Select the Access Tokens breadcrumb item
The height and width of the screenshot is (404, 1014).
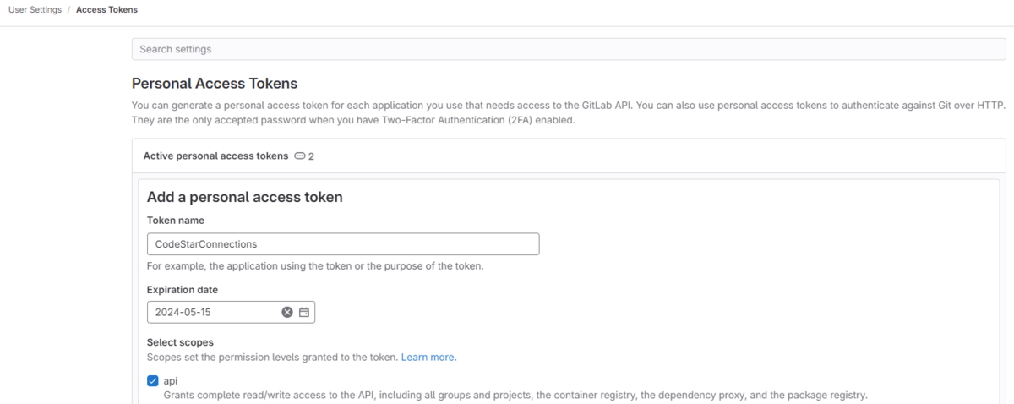point(106,10)
